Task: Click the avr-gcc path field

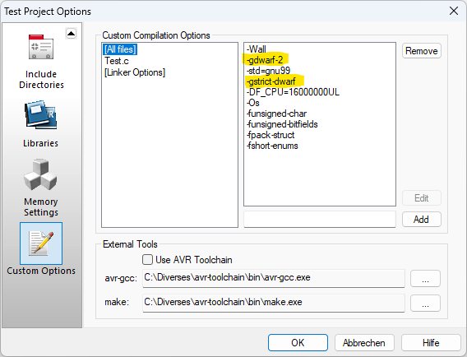Action: click(x=274, y=278)
